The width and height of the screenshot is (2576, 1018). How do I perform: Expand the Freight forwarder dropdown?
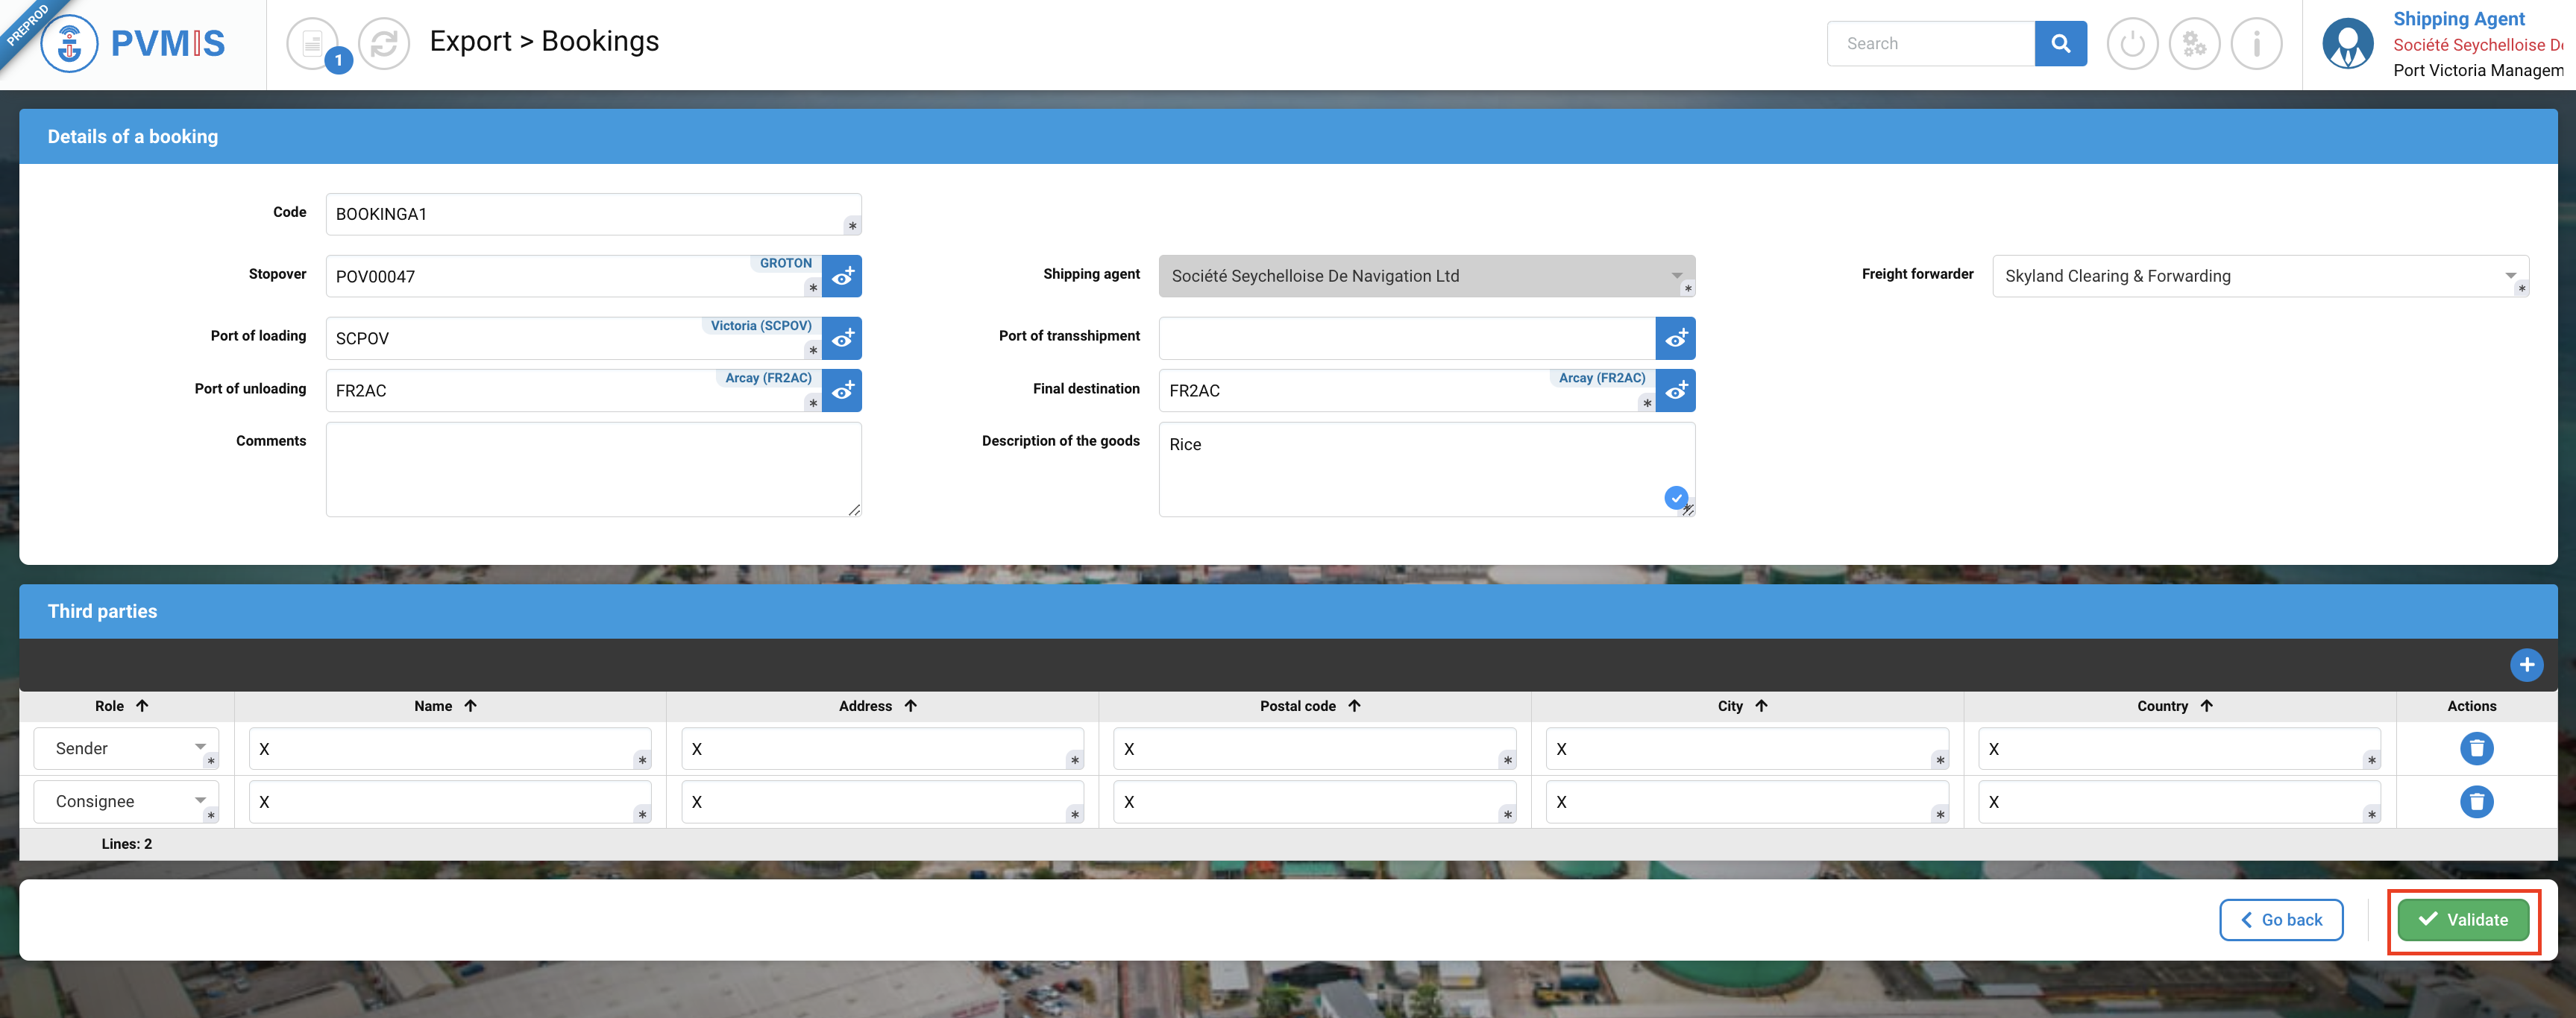coord(2510,276)
